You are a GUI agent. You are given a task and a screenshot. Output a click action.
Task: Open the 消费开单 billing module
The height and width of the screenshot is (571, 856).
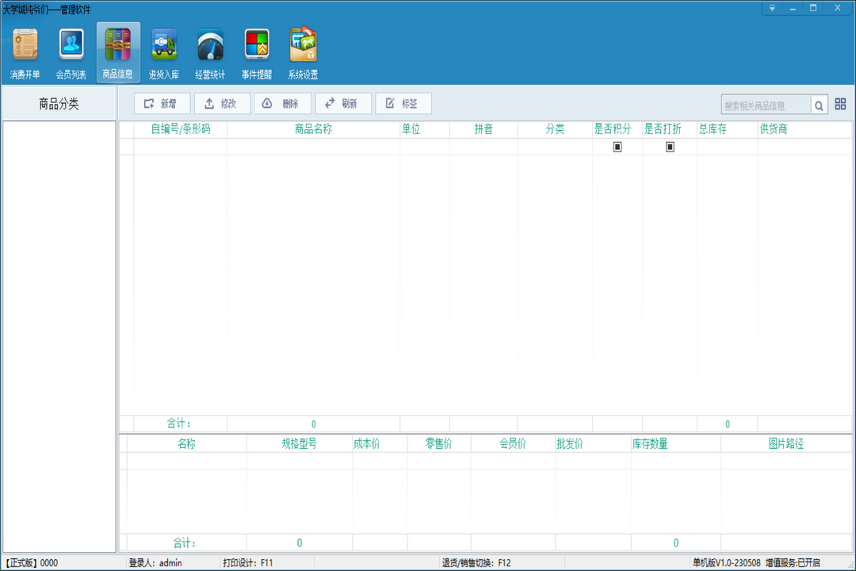tap(25, 52)
